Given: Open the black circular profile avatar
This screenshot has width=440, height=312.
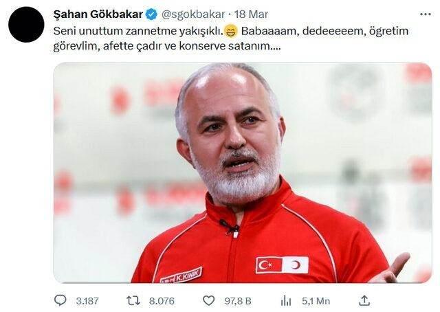Looking at the screenshot, I should [26, 25].
